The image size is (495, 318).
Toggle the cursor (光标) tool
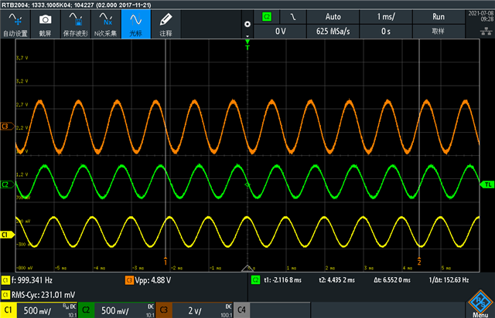point(135,23)
